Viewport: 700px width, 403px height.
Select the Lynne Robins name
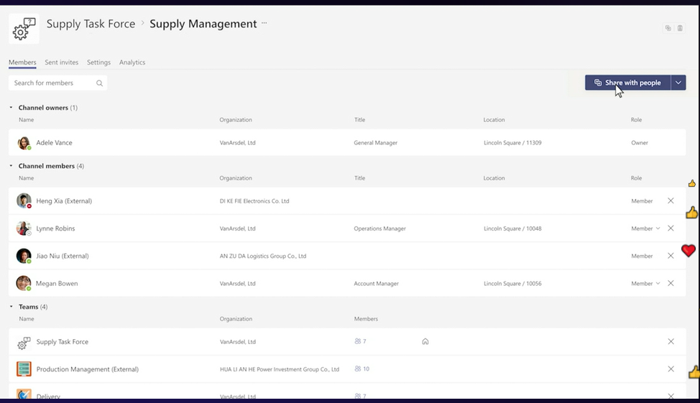pyautogui.click(x=55, y=228)
